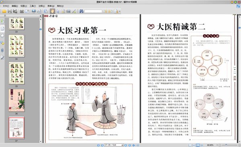The height and width of the screenshot is (147, 241).
Task: Open the 工具 menu
Action: pyautogui.click(x=33, y=6)
